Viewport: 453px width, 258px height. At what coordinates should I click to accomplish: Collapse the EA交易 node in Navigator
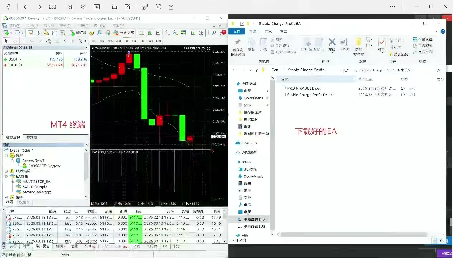tap(6, 176)
